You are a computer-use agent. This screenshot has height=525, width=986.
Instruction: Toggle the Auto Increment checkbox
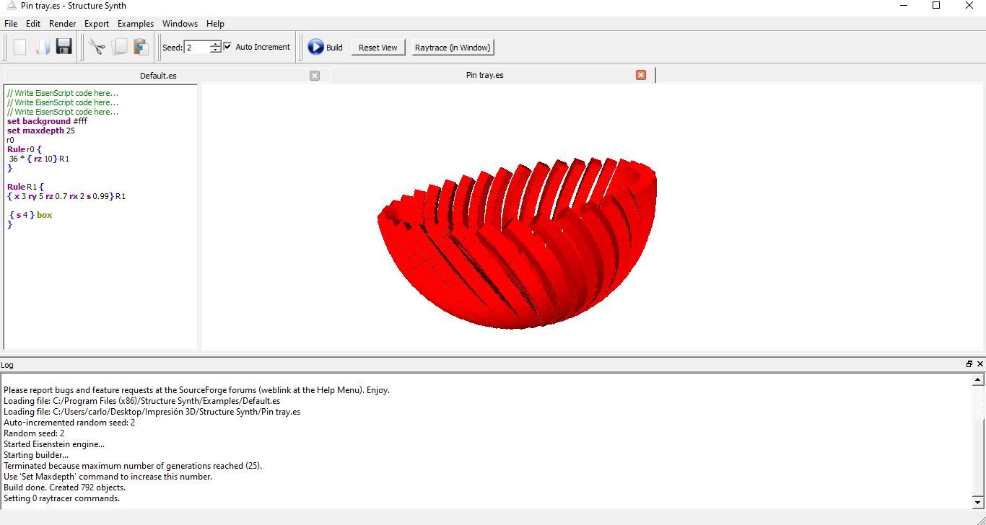(228, 47)
